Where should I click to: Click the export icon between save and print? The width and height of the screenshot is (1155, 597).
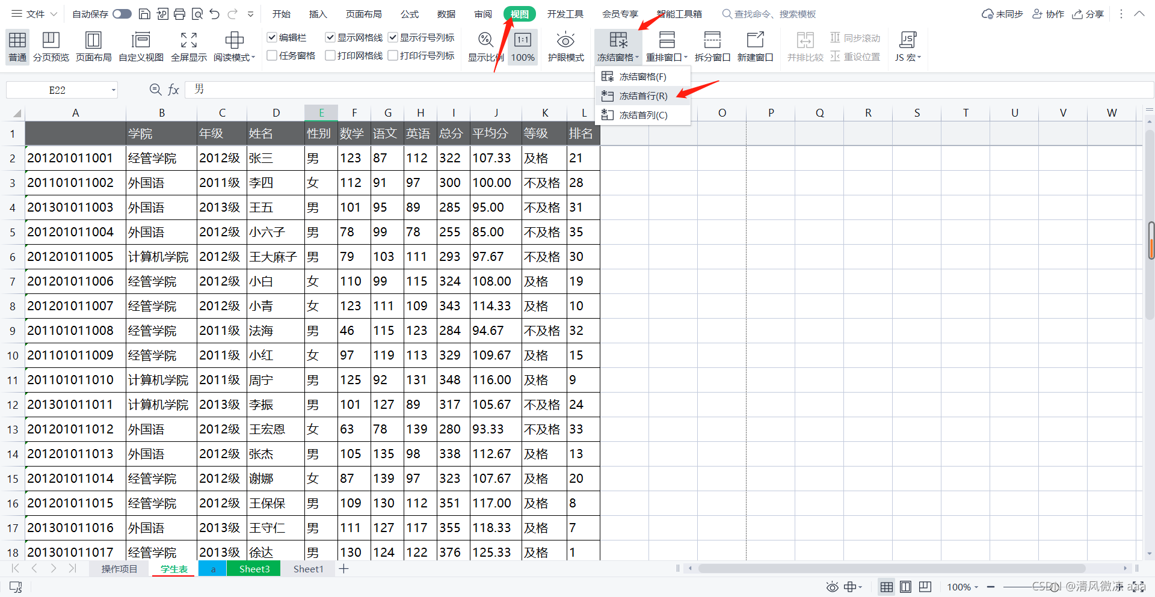point(162,14)
